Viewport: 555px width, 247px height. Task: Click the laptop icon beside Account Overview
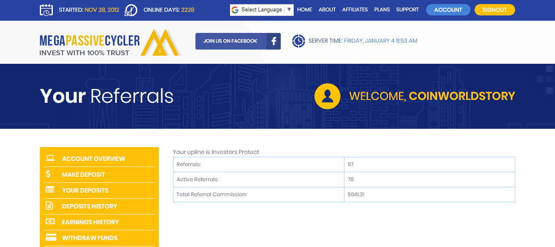(x=50, y=158)
